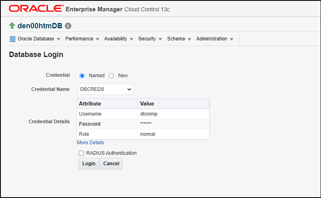This screenshot has height=198, width=321.
Task: Click the Enterprise Manager Cloud Control 13c title
Action: point(118,9)
